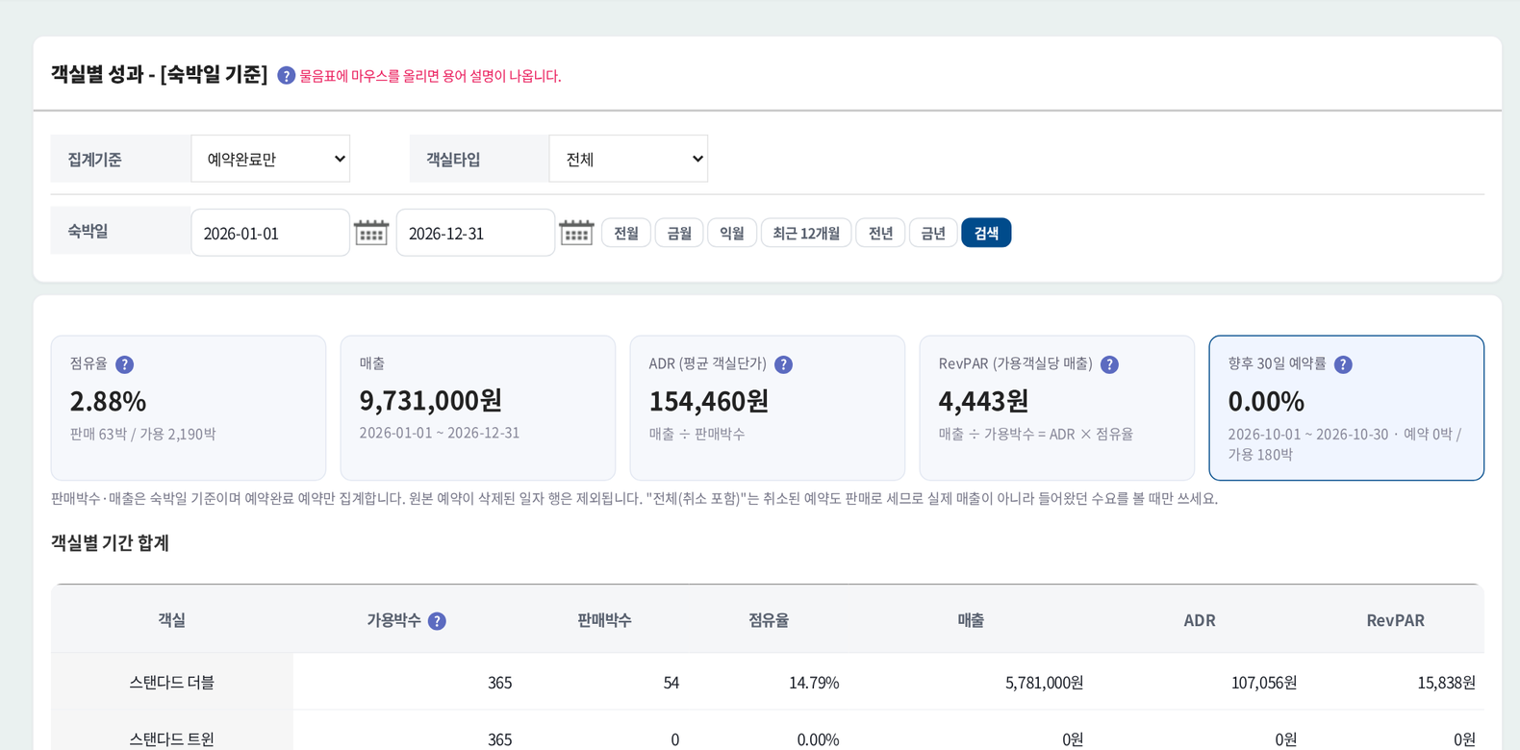Open the 객실타입 dropdown showing 전체
This screenshot has height=750, width=1520.
(628, 159)
